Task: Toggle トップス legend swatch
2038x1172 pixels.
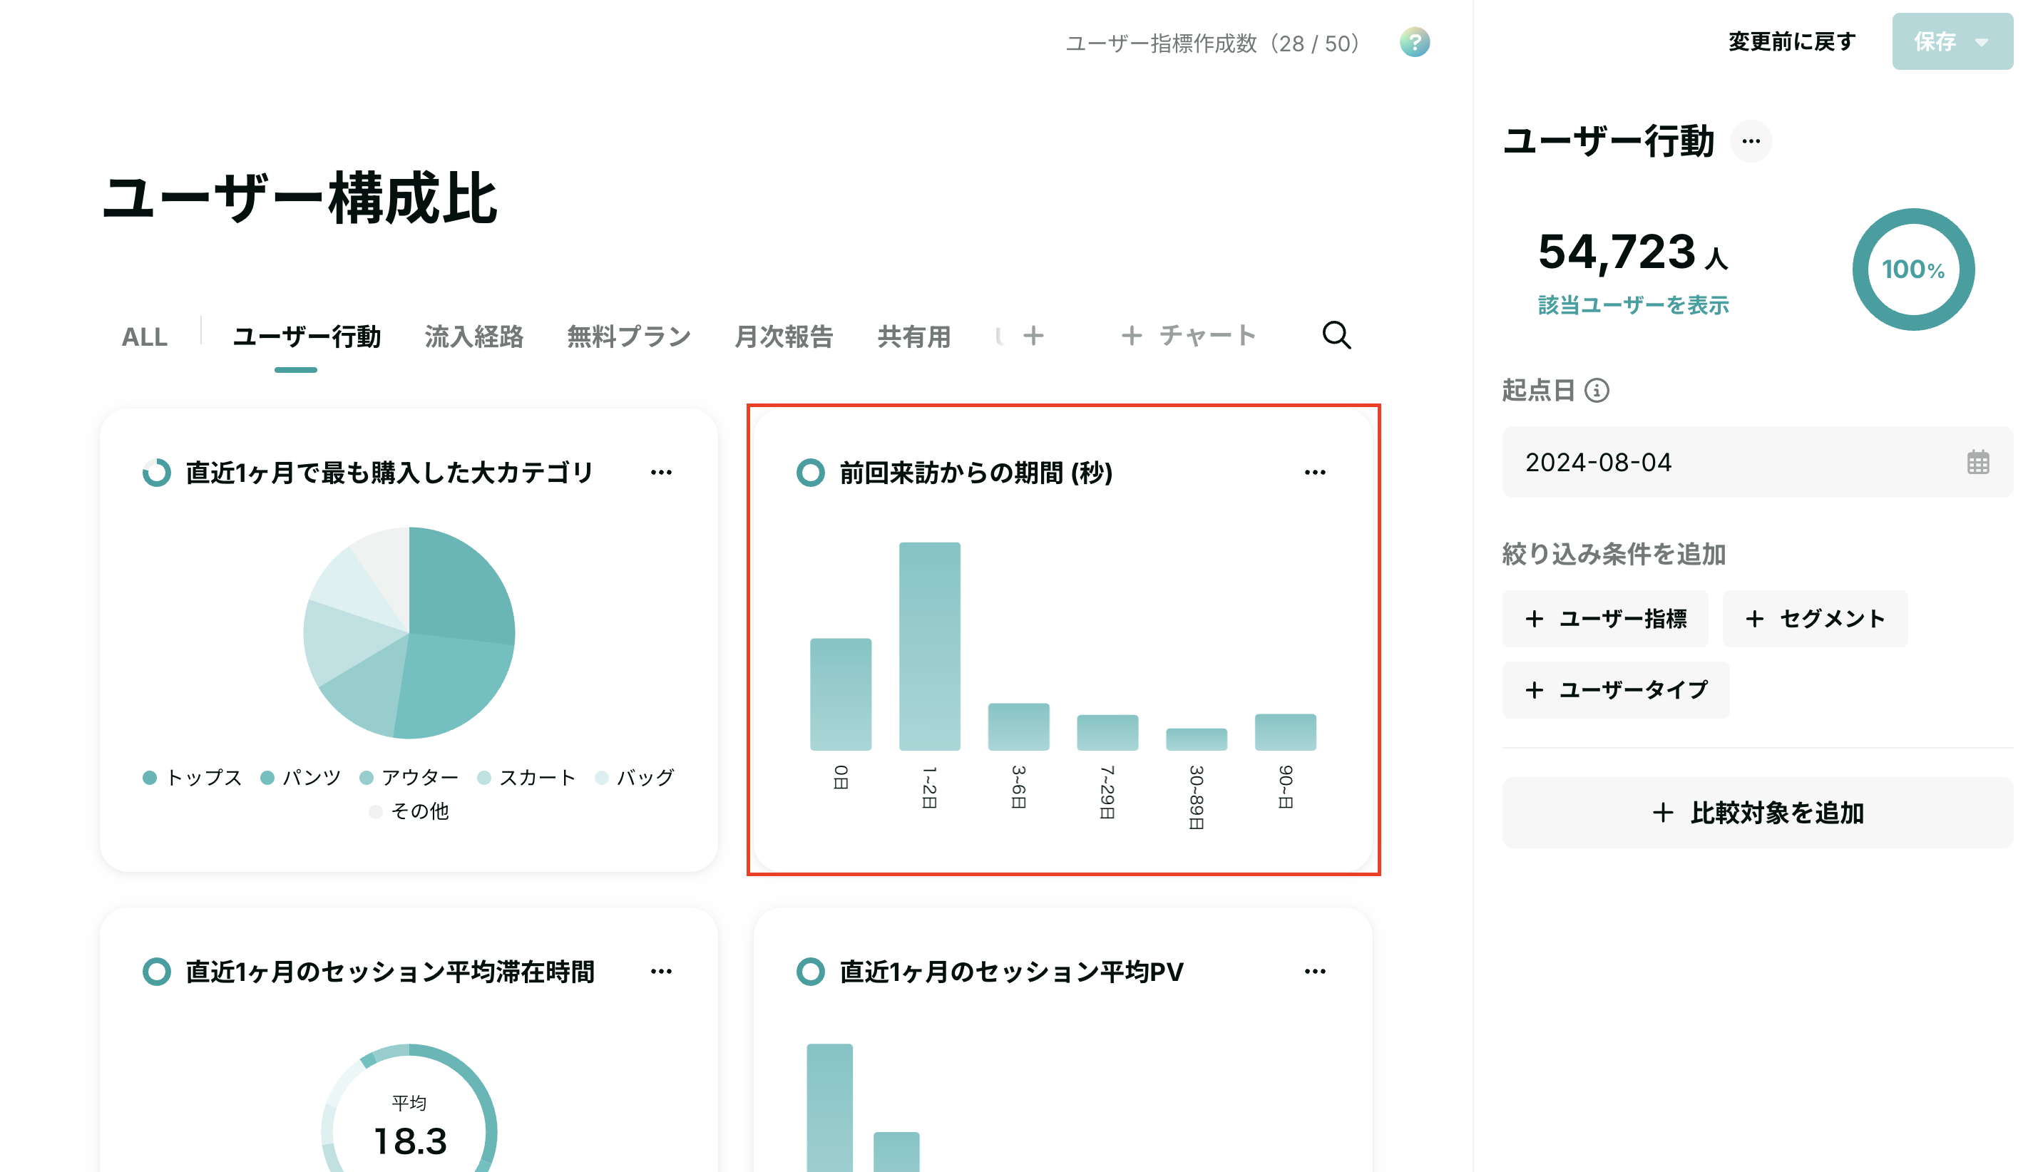Action: (x=149, y=778)
